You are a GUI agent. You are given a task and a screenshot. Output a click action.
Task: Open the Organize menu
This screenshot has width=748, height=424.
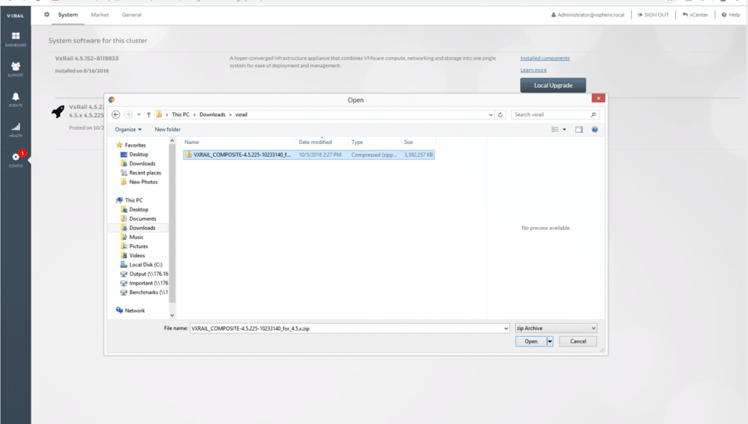pyautogui.click(x=128, y=129)
